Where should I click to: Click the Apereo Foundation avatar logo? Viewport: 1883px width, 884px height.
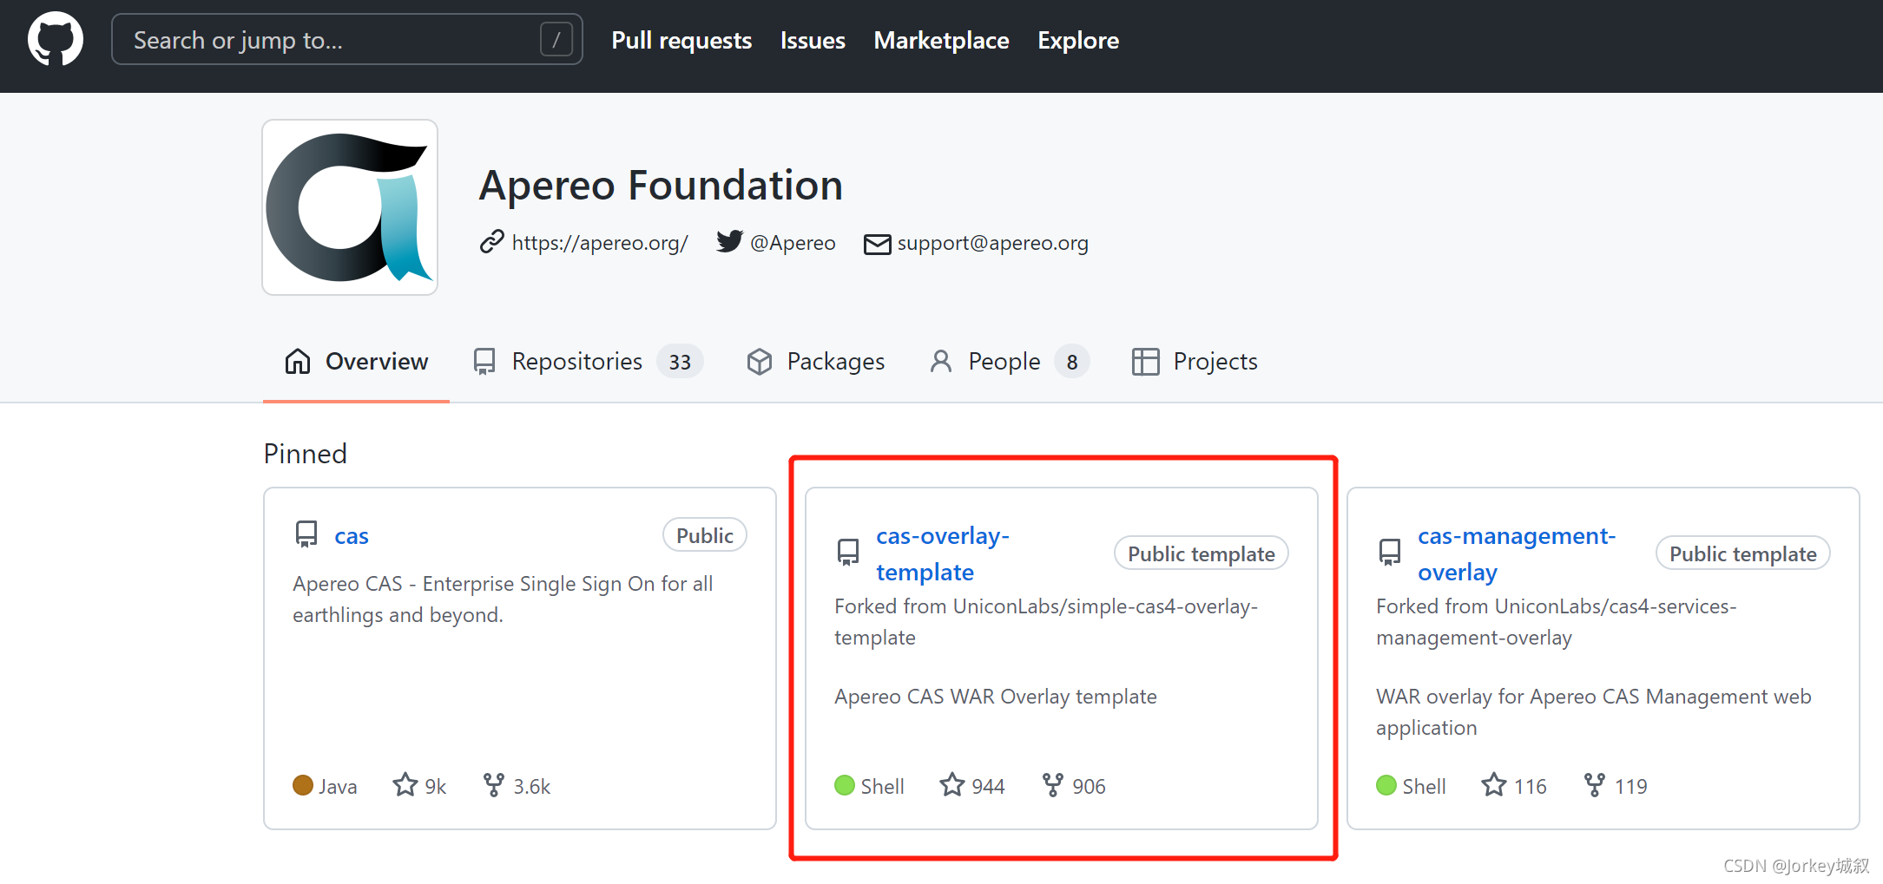pyautogui.click(x=350, y=207)
